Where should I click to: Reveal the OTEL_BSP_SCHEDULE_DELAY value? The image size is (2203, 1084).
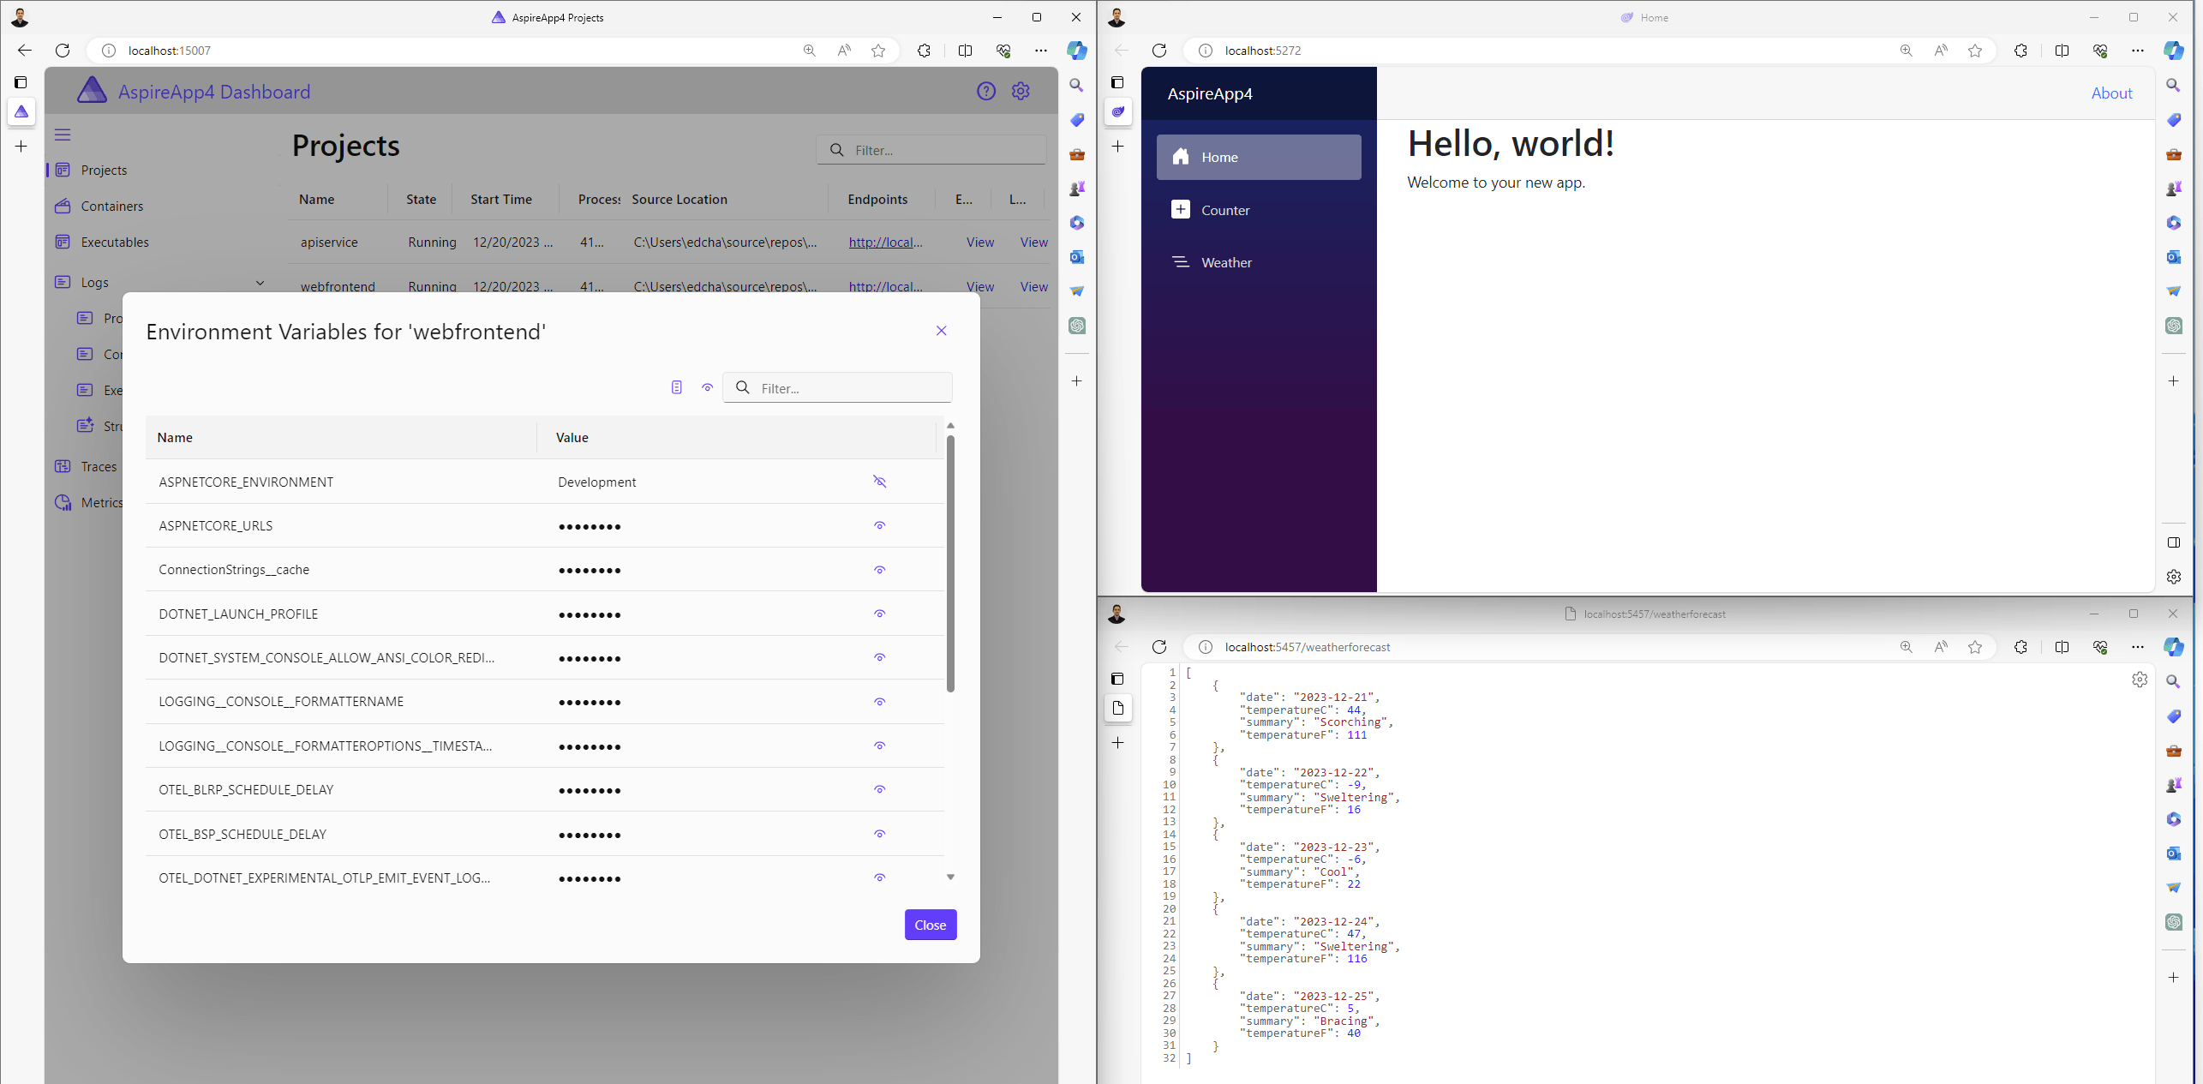click(x=879, y=834)
